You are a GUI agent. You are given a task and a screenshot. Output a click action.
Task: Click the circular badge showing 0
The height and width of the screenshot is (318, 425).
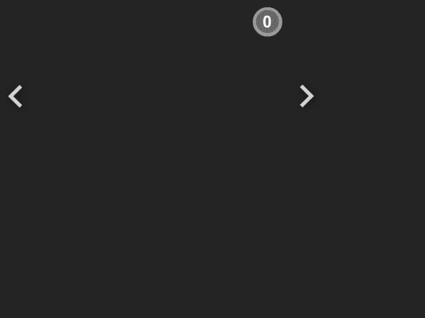click(x=268, y=22)
